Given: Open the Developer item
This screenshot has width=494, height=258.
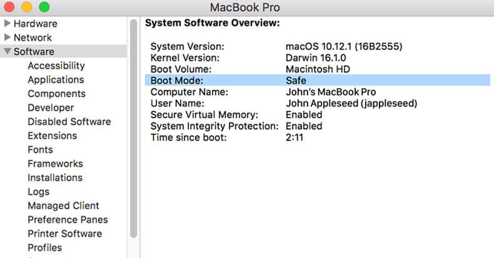Looking at the screenshot, I should click(x=51, y=107).
